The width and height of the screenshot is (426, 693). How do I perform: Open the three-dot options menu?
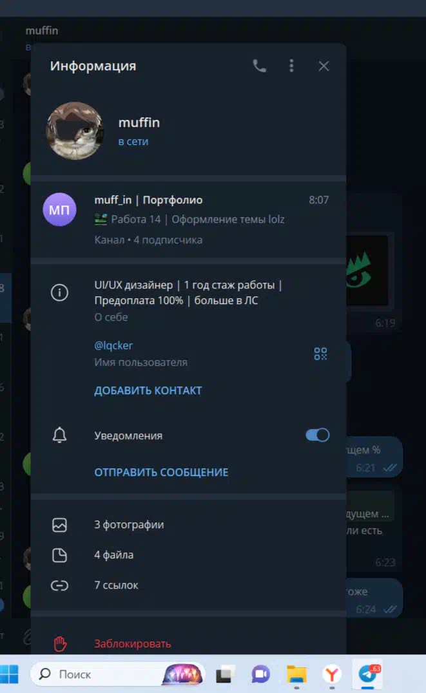(291, 66)
